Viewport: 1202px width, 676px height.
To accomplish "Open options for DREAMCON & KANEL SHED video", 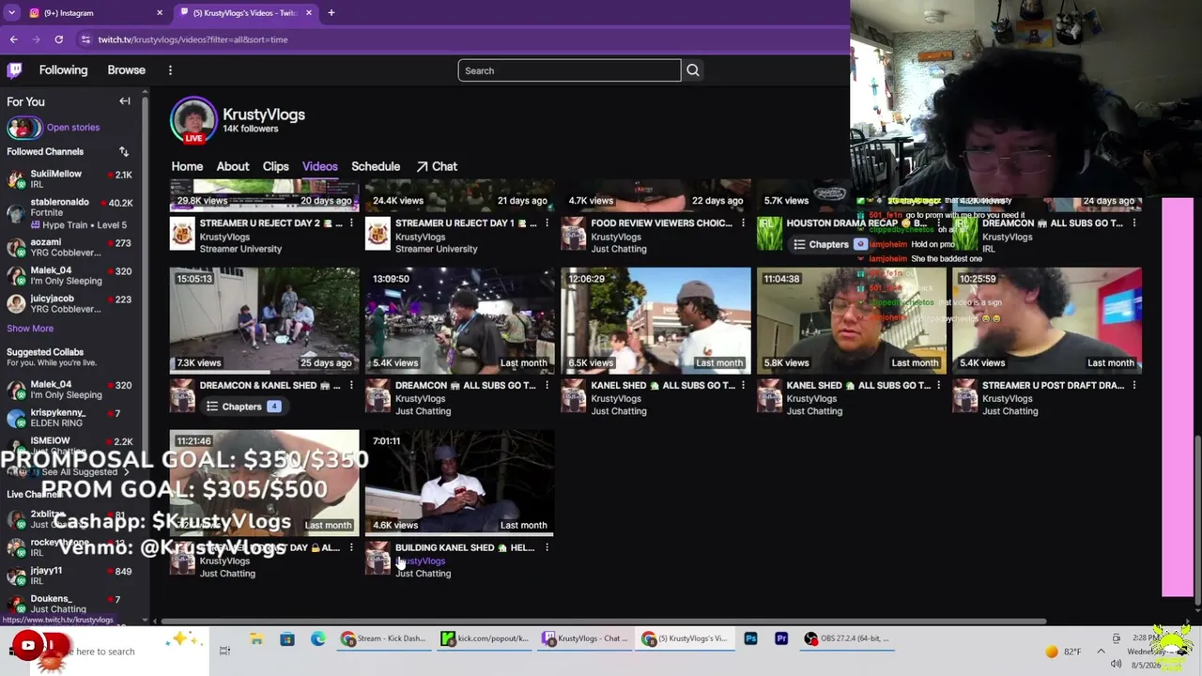I will (351, 386).
